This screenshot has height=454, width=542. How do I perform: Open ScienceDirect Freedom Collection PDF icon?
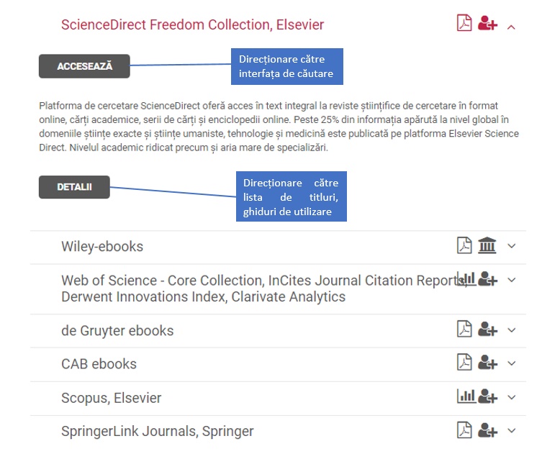pos(464,23)
